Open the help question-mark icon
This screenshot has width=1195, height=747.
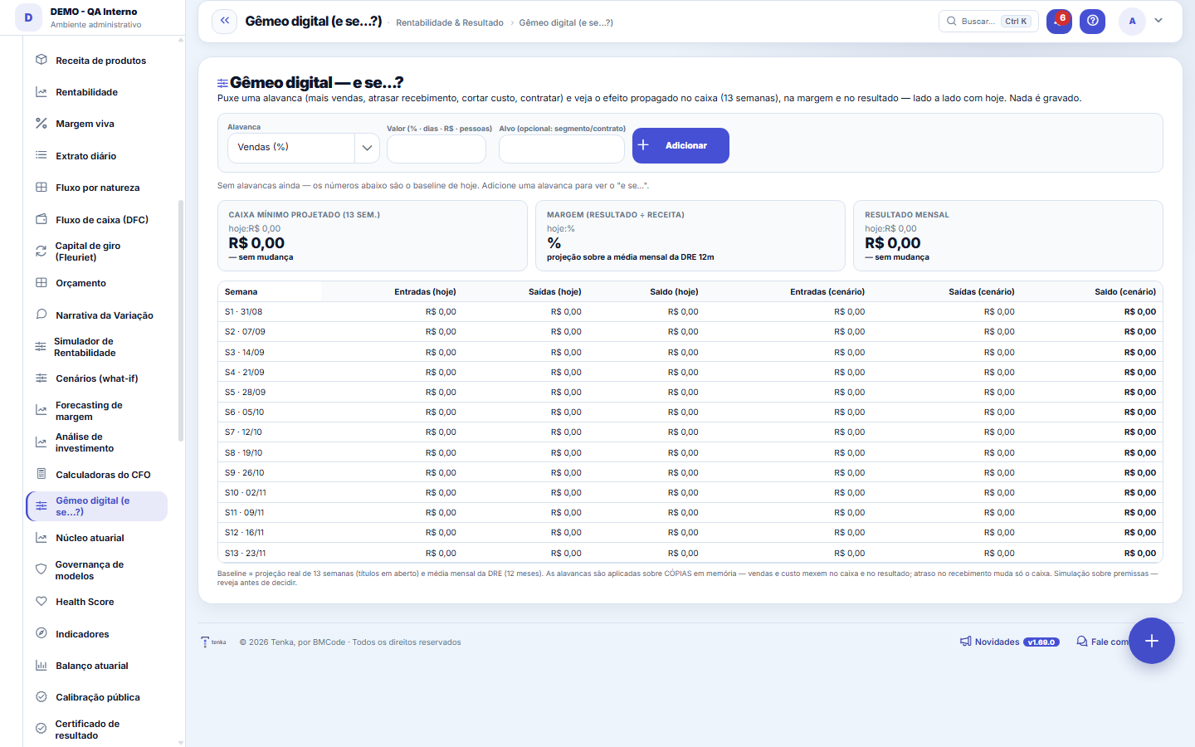click(x=1093, y=21)
